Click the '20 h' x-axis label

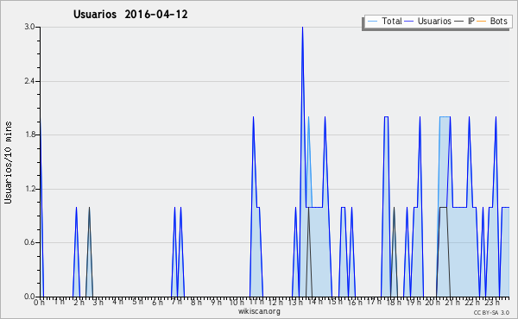coord(433,302)
